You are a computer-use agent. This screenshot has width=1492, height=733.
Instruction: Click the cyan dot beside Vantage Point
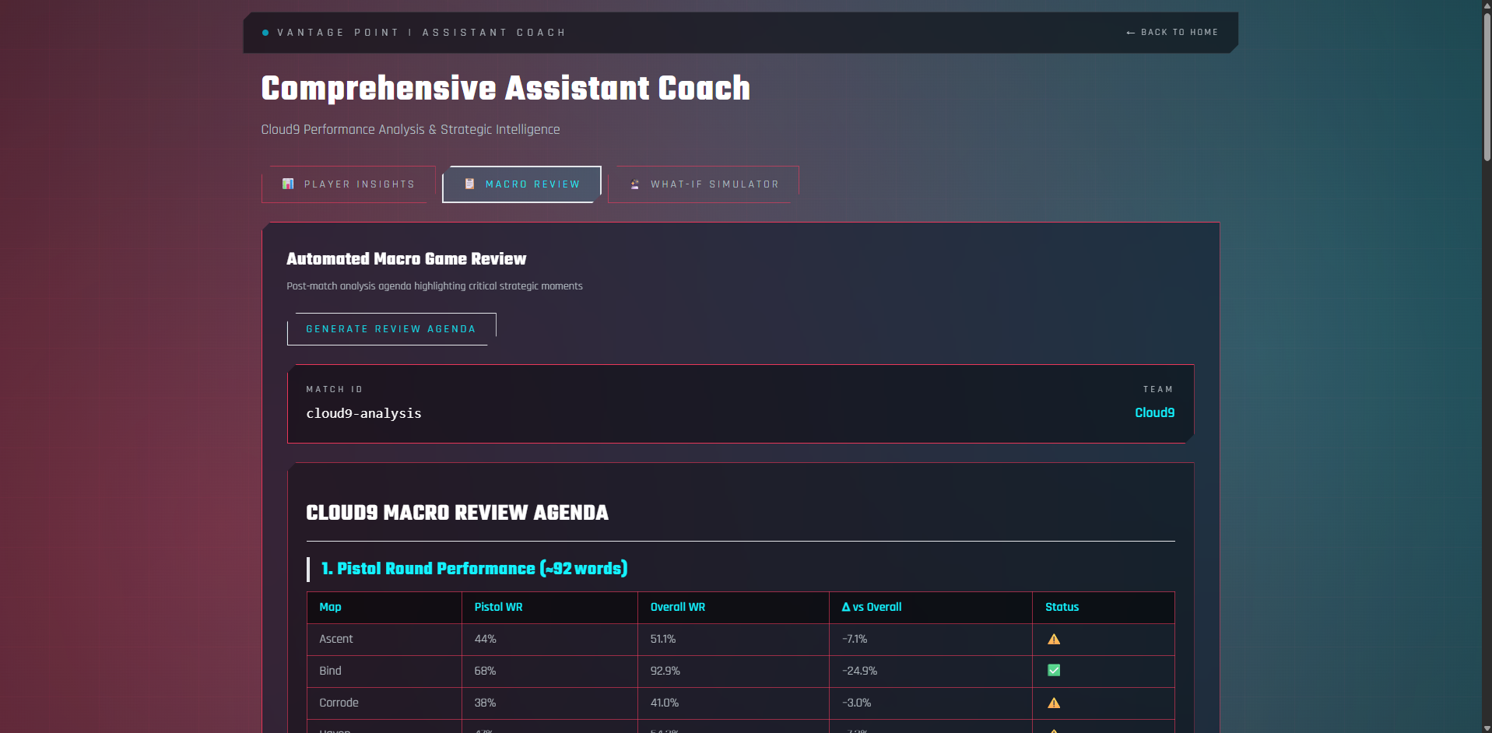pyautogui.click(x=265, y=33)
